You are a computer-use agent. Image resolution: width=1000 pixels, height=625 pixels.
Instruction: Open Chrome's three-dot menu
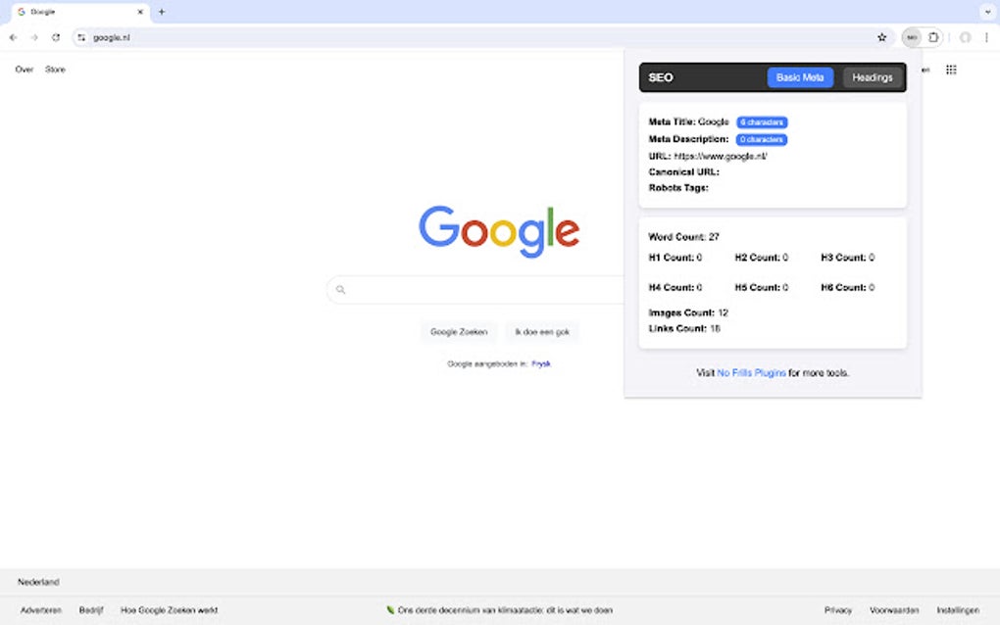[986, 36]
